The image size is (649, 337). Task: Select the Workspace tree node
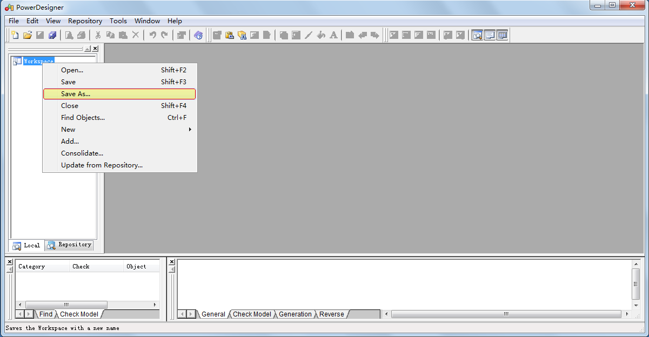(x=38, y=61)
